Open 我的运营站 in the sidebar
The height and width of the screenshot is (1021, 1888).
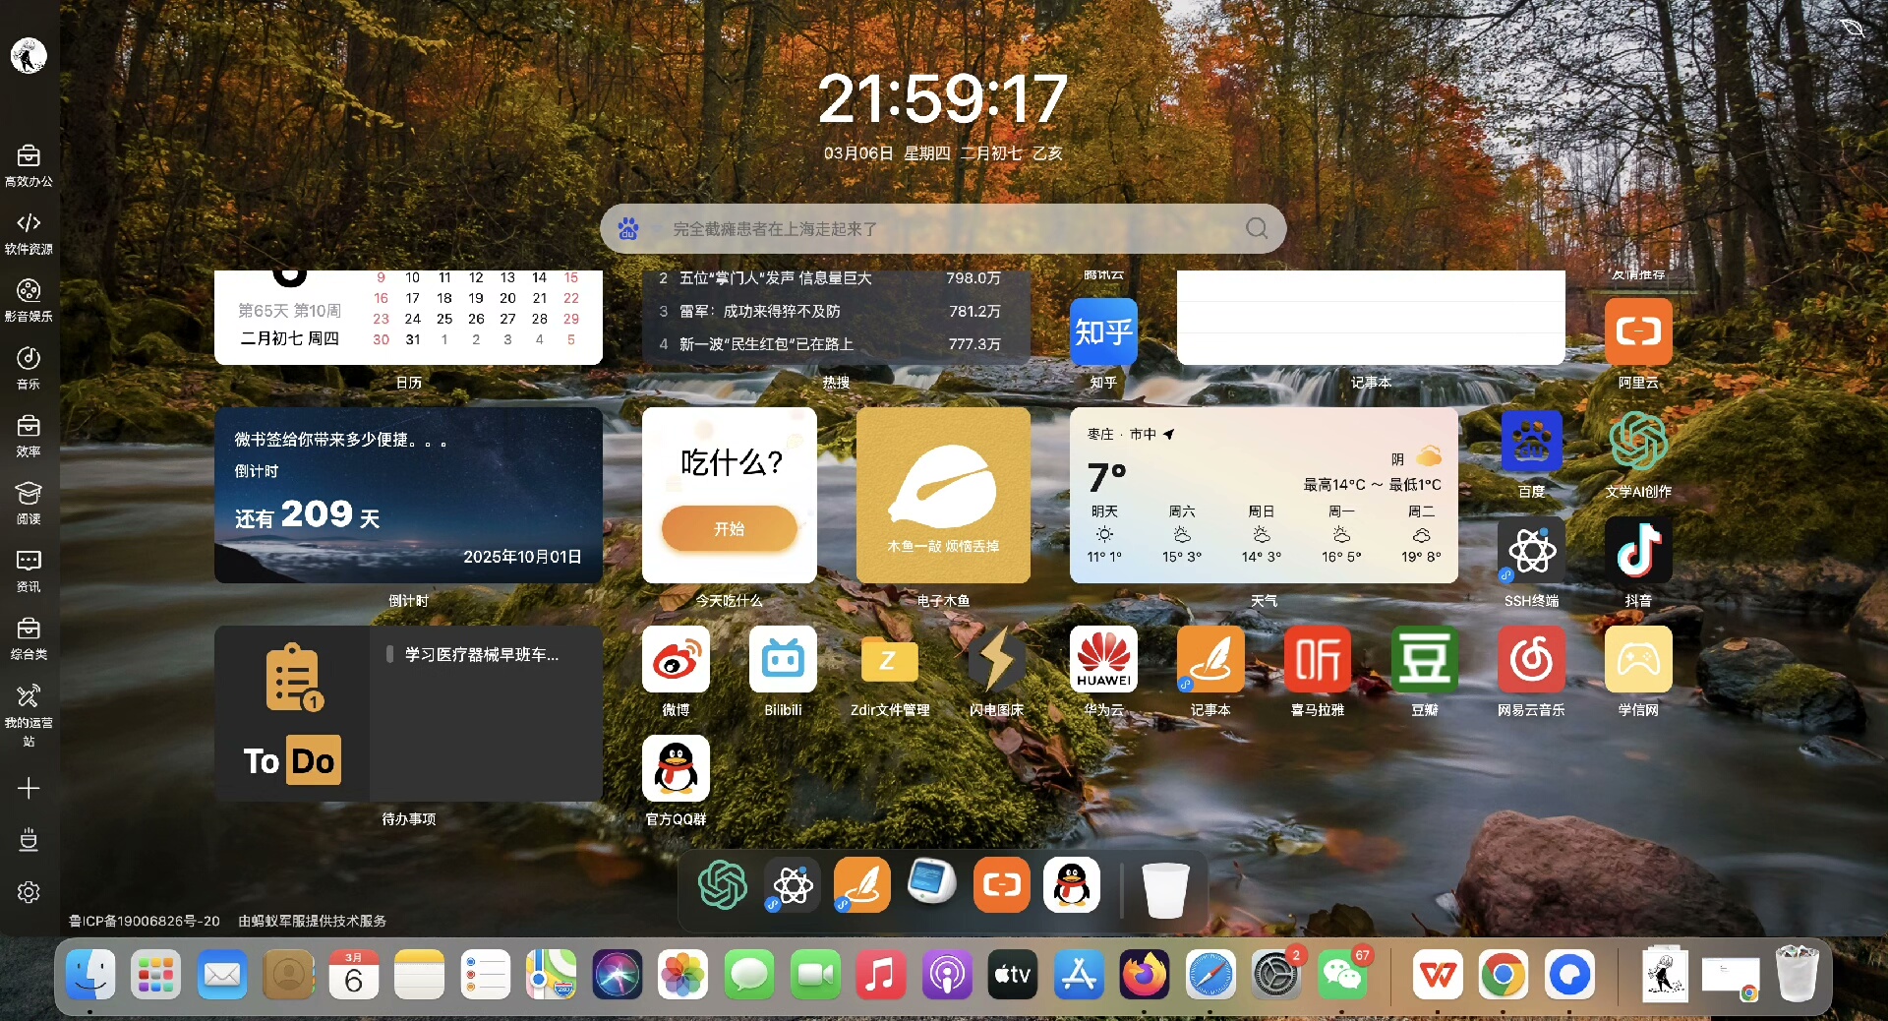[29, 715]
